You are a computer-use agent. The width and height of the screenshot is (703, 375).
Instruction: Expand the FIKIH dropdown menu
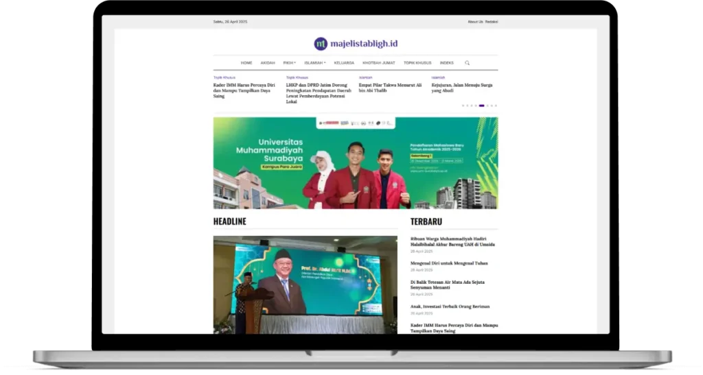tap(290, 63)
